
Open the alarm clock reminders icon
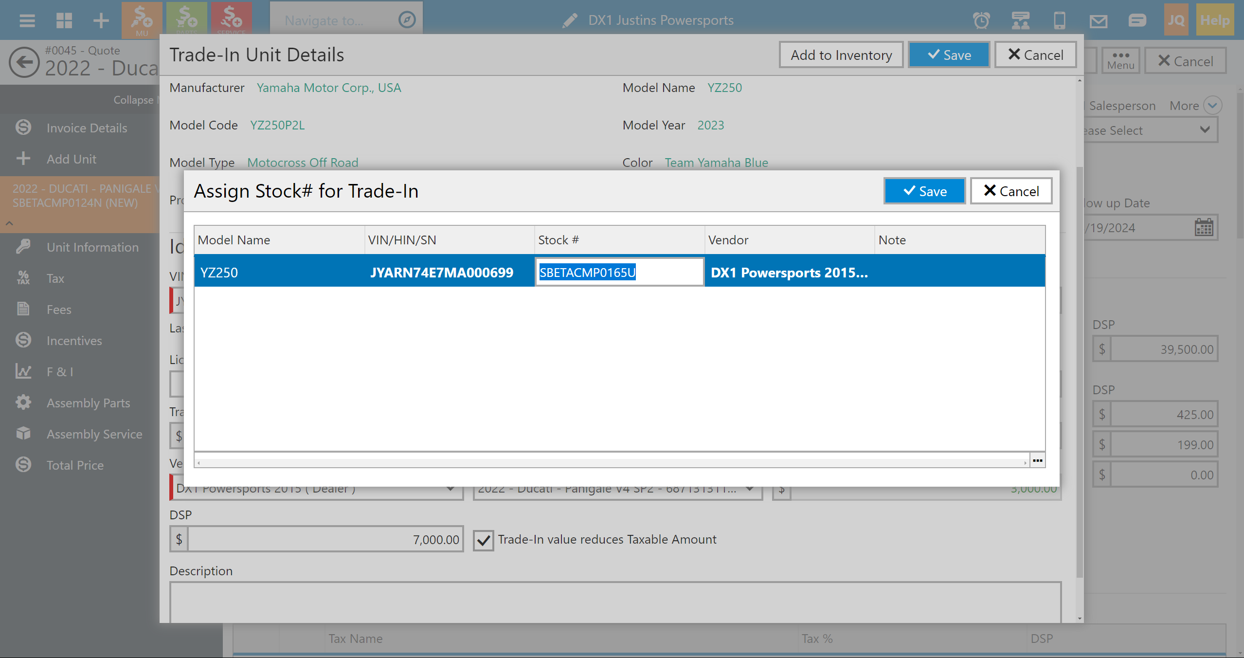coord(981,20)
